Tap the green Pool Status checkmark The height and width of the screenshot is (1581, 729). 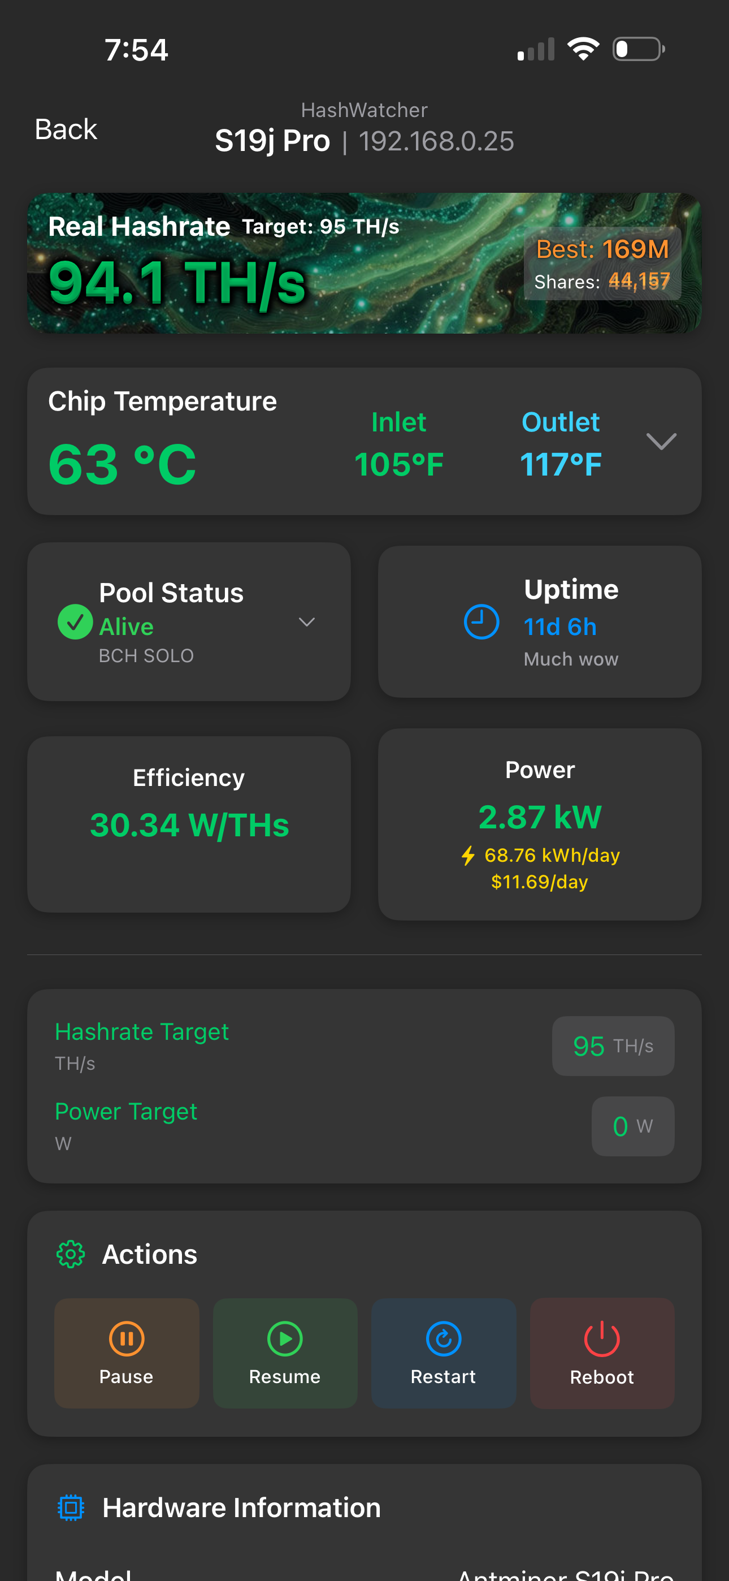(x=75, y=622)
